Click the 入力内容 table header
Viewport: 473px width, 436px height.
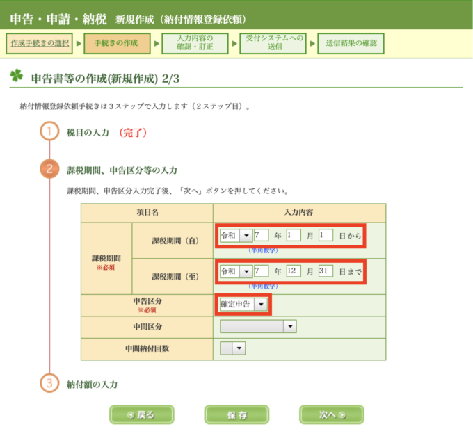(x=299, y=213)
